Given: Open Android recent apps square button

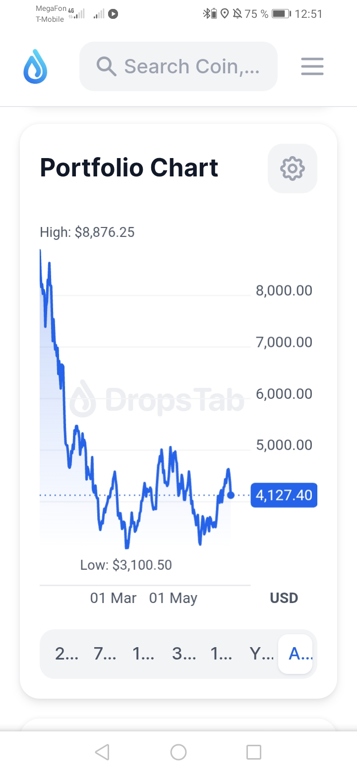Looking at the screenshot, I should tap(253, 752).
